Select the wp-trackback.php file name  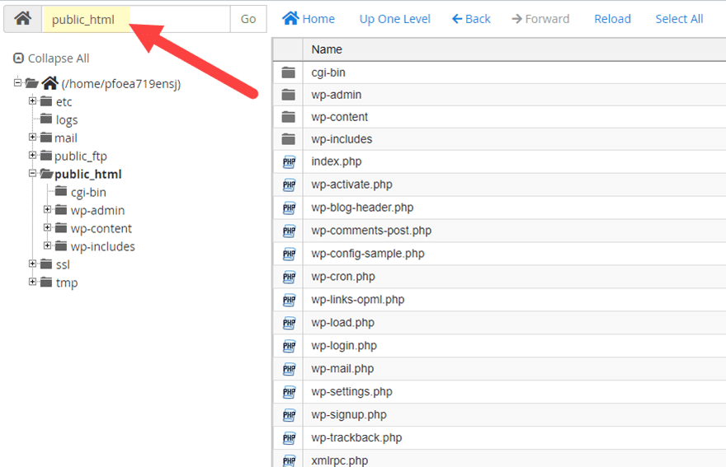point(356,437)
